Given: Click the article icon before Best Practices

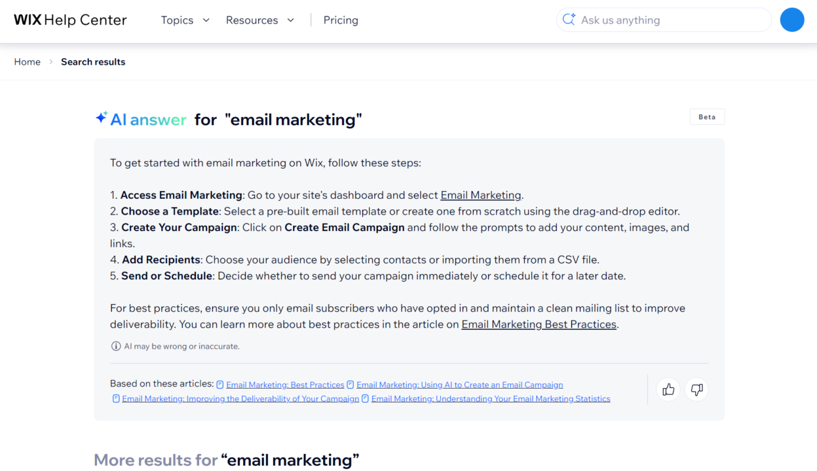Looking at the screenshot, I should coord(220,385).
